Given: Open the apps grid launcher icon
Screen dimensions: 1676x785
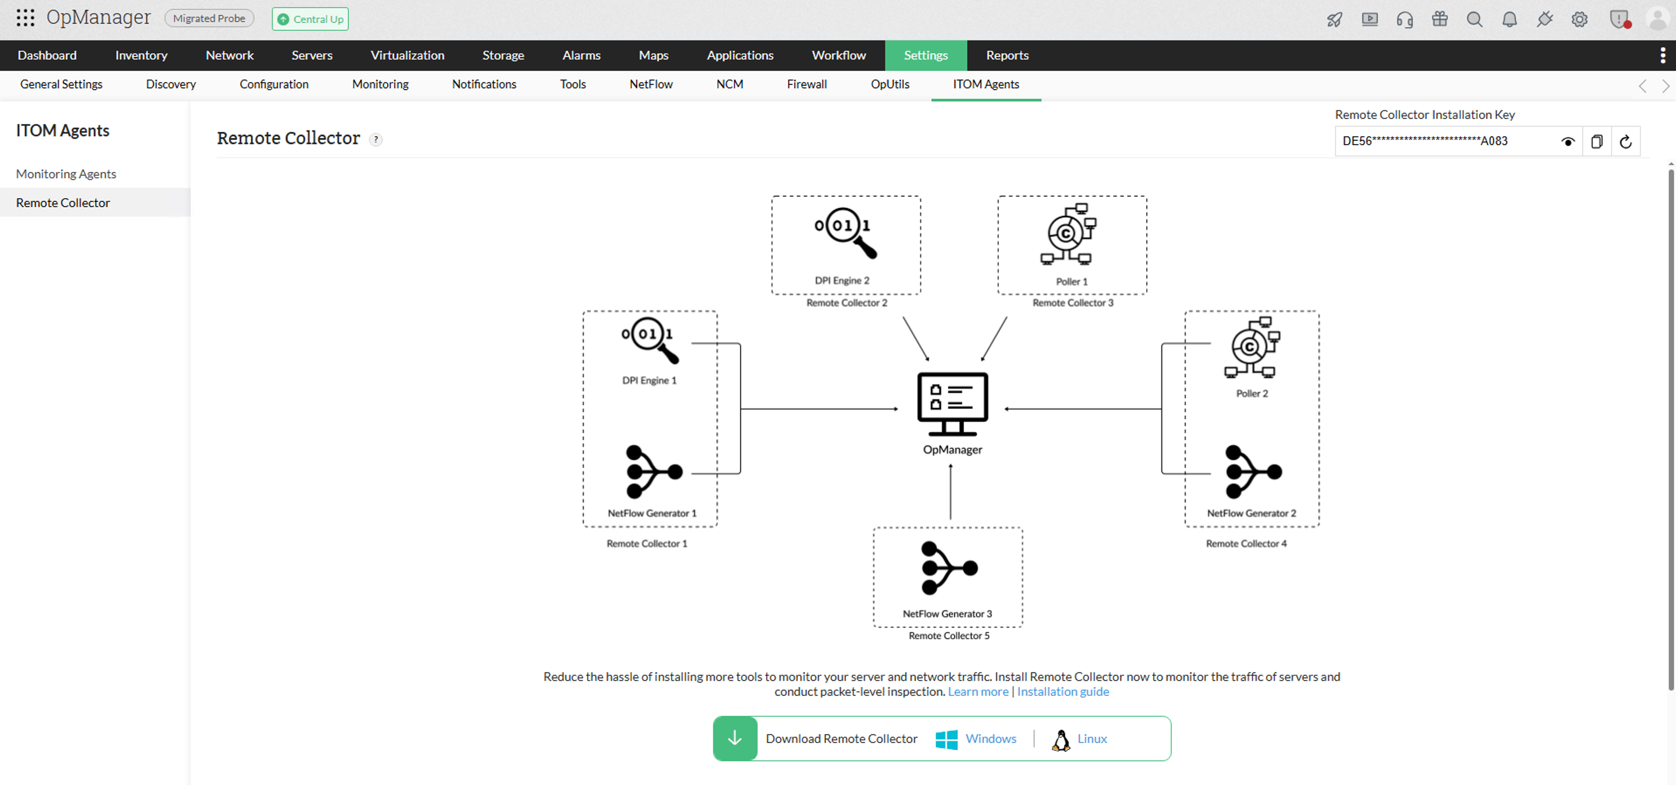Looking at the screenshot, I should (25, 17).
